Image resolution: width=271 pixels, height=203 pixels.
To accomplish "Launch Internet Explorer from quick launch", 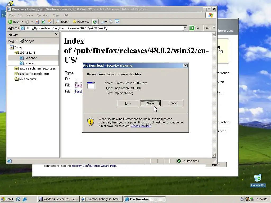I will click(25, 199).
